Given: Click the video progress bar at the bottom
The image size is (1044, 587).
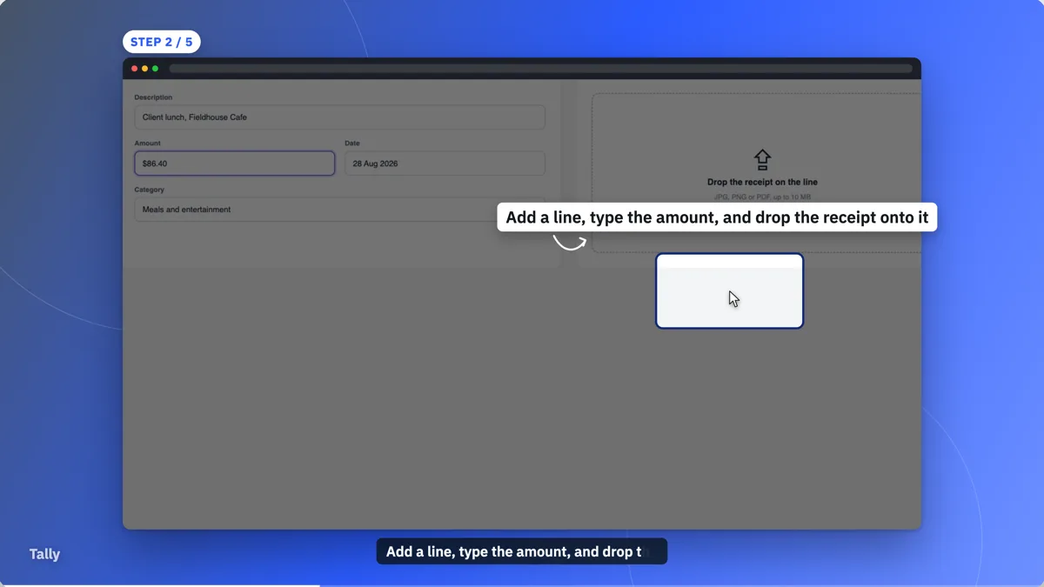Looking at the screenshot, I should click(x=522, y=585).
